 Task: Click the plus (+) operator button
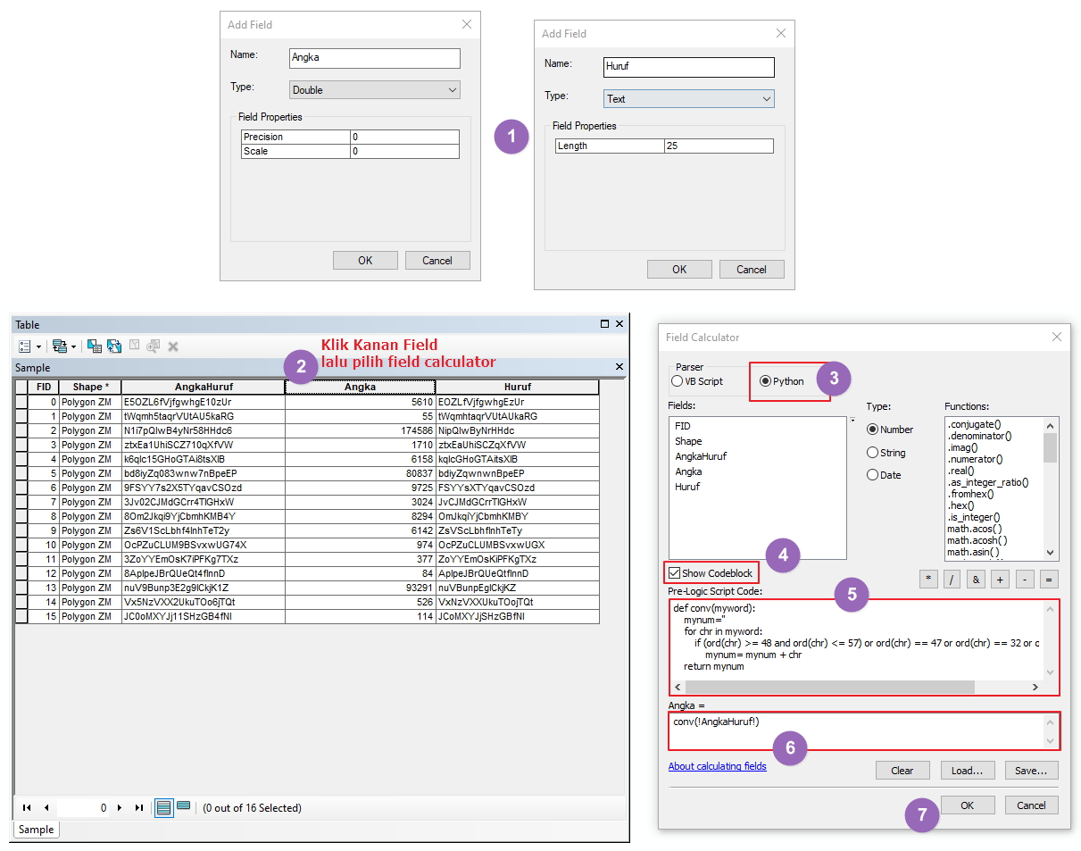point(1000,579)
